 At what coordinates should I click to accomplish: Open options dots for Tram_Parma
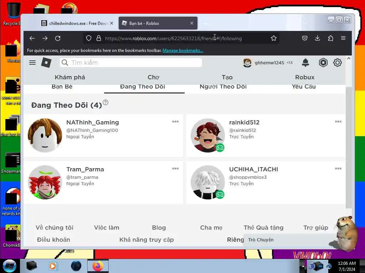[175, 168]
